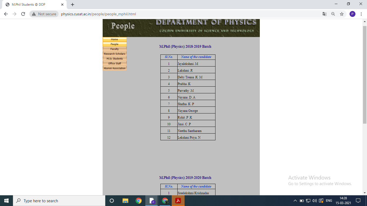Open the Home navigation button
Image resolution: width=367 pixels, height=206 pixels.
[x=114, y=39]
